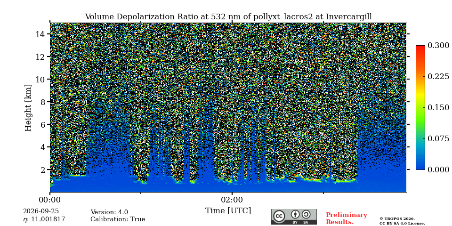Click the 'Calibration: True' text
The image size is (452, 226).
[118, 219]
